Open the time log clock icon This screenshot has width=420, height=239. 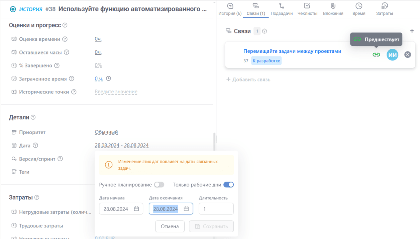[108, 78]
